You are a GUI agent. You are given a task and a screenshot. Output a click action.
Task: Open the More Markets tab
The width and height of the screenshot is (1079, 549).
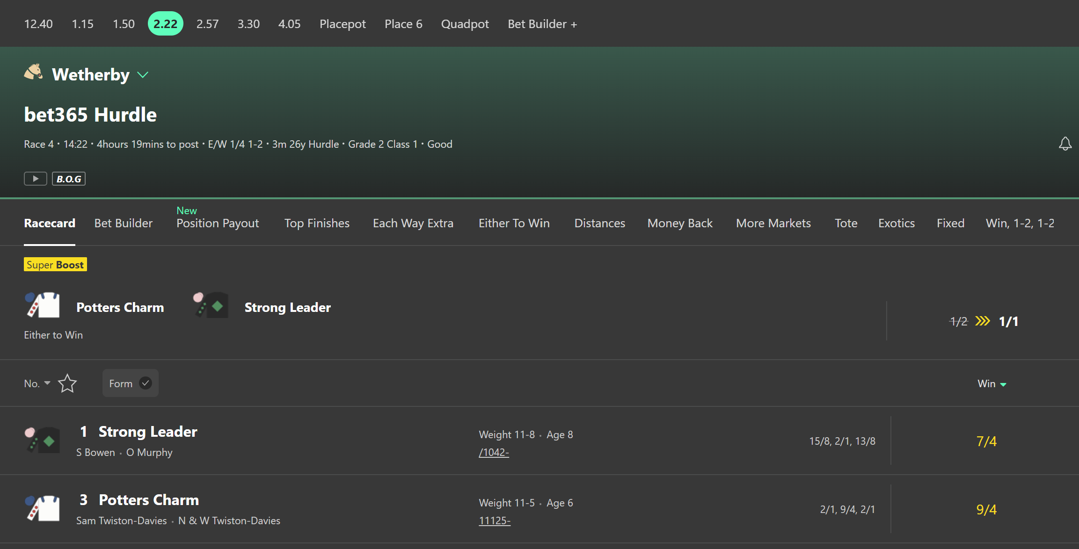(773, 223)
